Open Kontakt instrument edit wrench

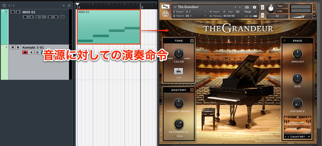tap(165, 7)
